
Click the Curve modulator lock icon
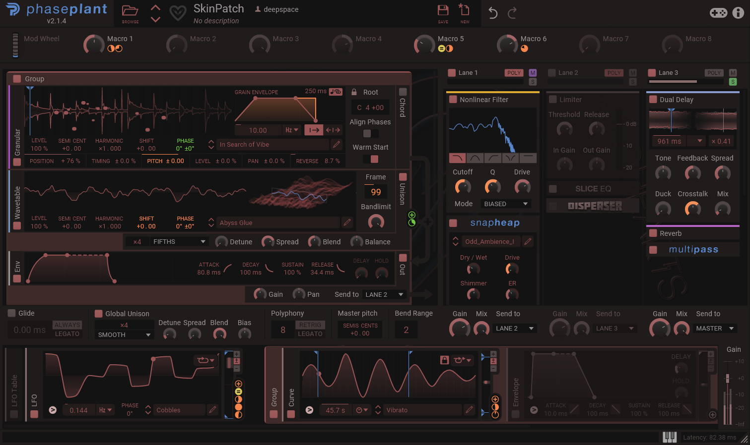[444, 360]
